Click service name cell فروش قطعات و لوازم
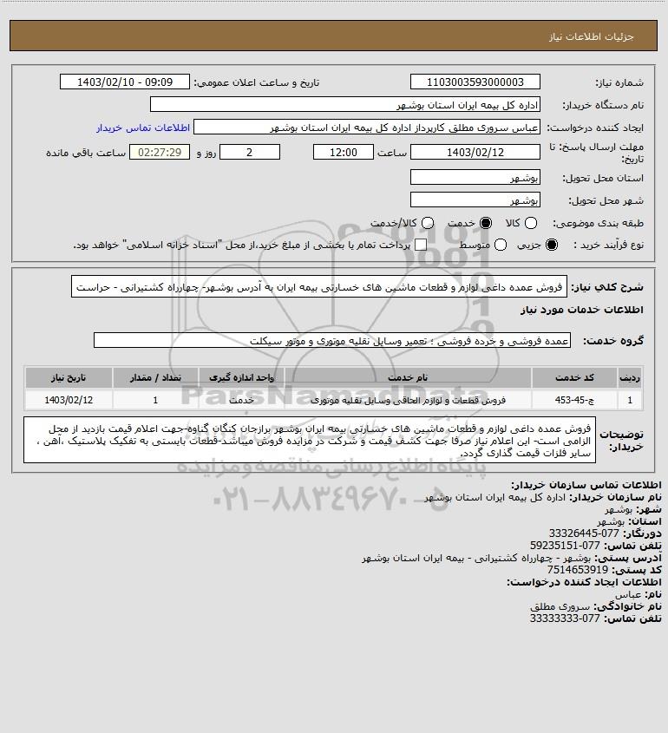The height and width of the screenshot is (733, 668). coord(408,400)
